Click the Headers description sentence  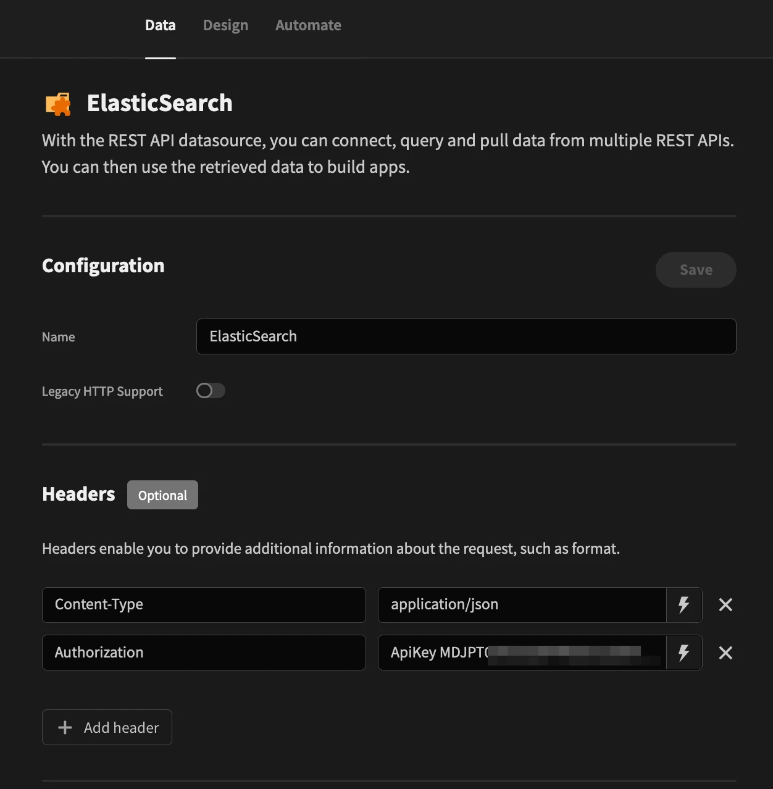(x=331, y=549)
